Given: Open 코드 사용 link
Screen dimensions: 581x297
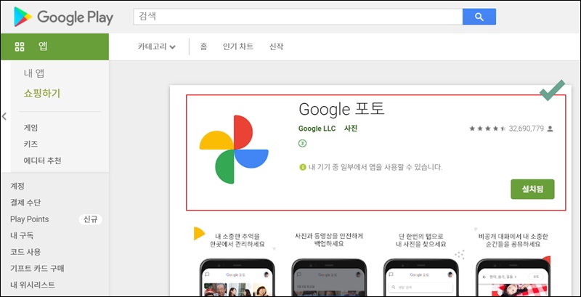Looking at the screenshot, I should [x=25, y=252].
